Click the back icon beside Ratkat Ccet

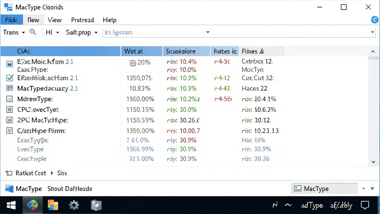[9, 173]
